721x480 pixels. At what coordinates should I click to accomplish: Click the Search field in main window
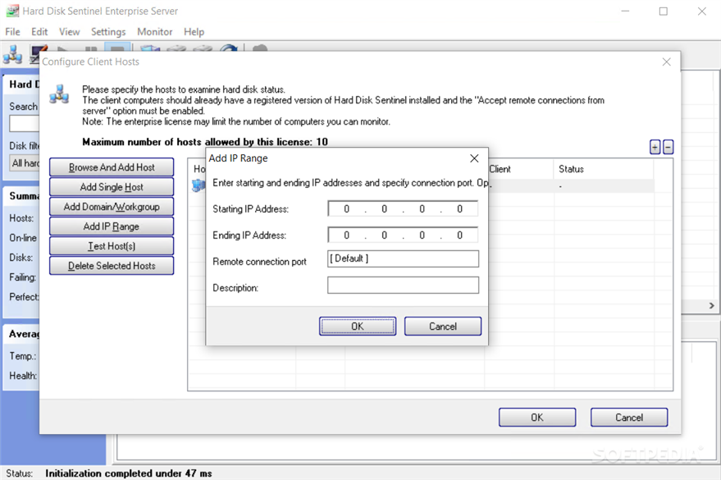tap(25, 124)
